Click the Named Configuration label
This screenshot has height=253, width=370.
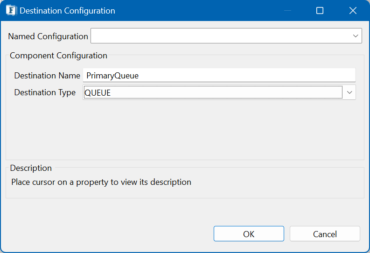coord(48,36)
